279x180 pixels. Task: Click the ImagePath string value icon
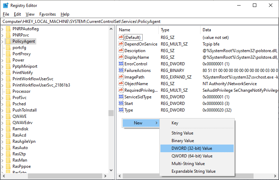point(121,77)
